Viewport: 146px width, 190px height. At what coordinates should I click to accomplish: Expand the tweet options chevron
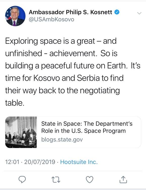pos(139,13)
